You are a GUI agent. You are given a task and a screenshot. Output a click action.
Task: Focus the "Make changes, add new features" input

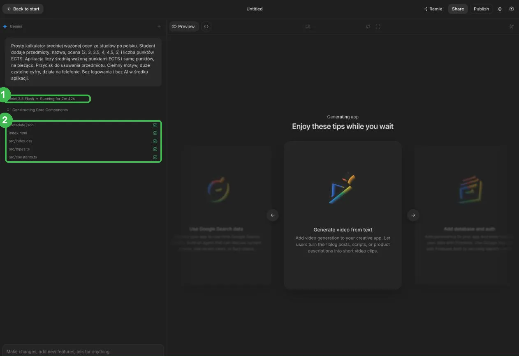[83, 351]
